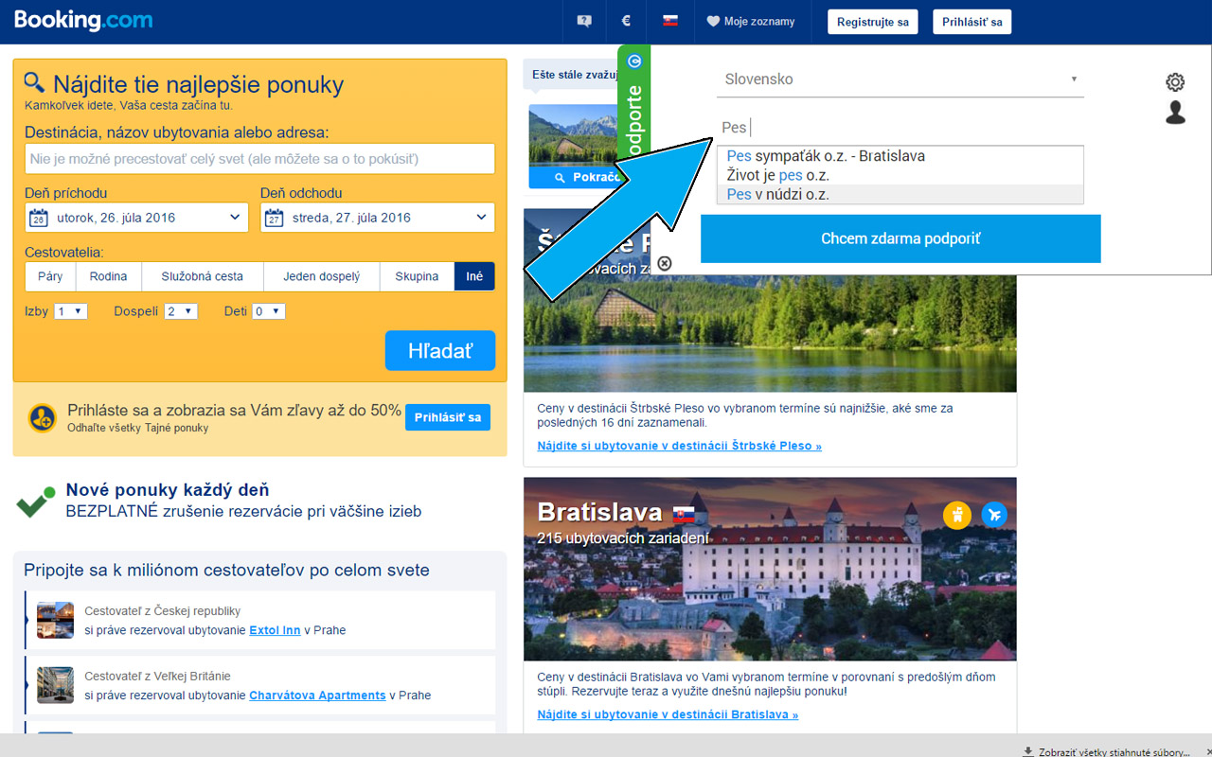Click blue airplane icon on Bratislava
1212x757 pixels.
click(993, 516)
